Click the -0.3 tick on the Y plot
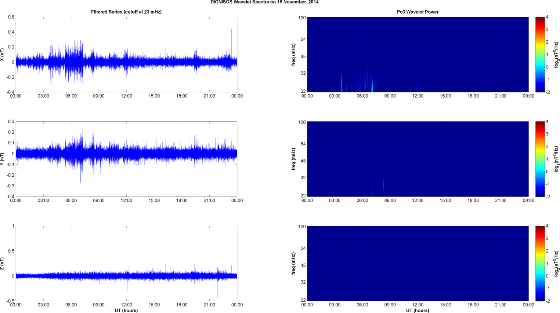The image size is (560, 313). tap(10, 186)
